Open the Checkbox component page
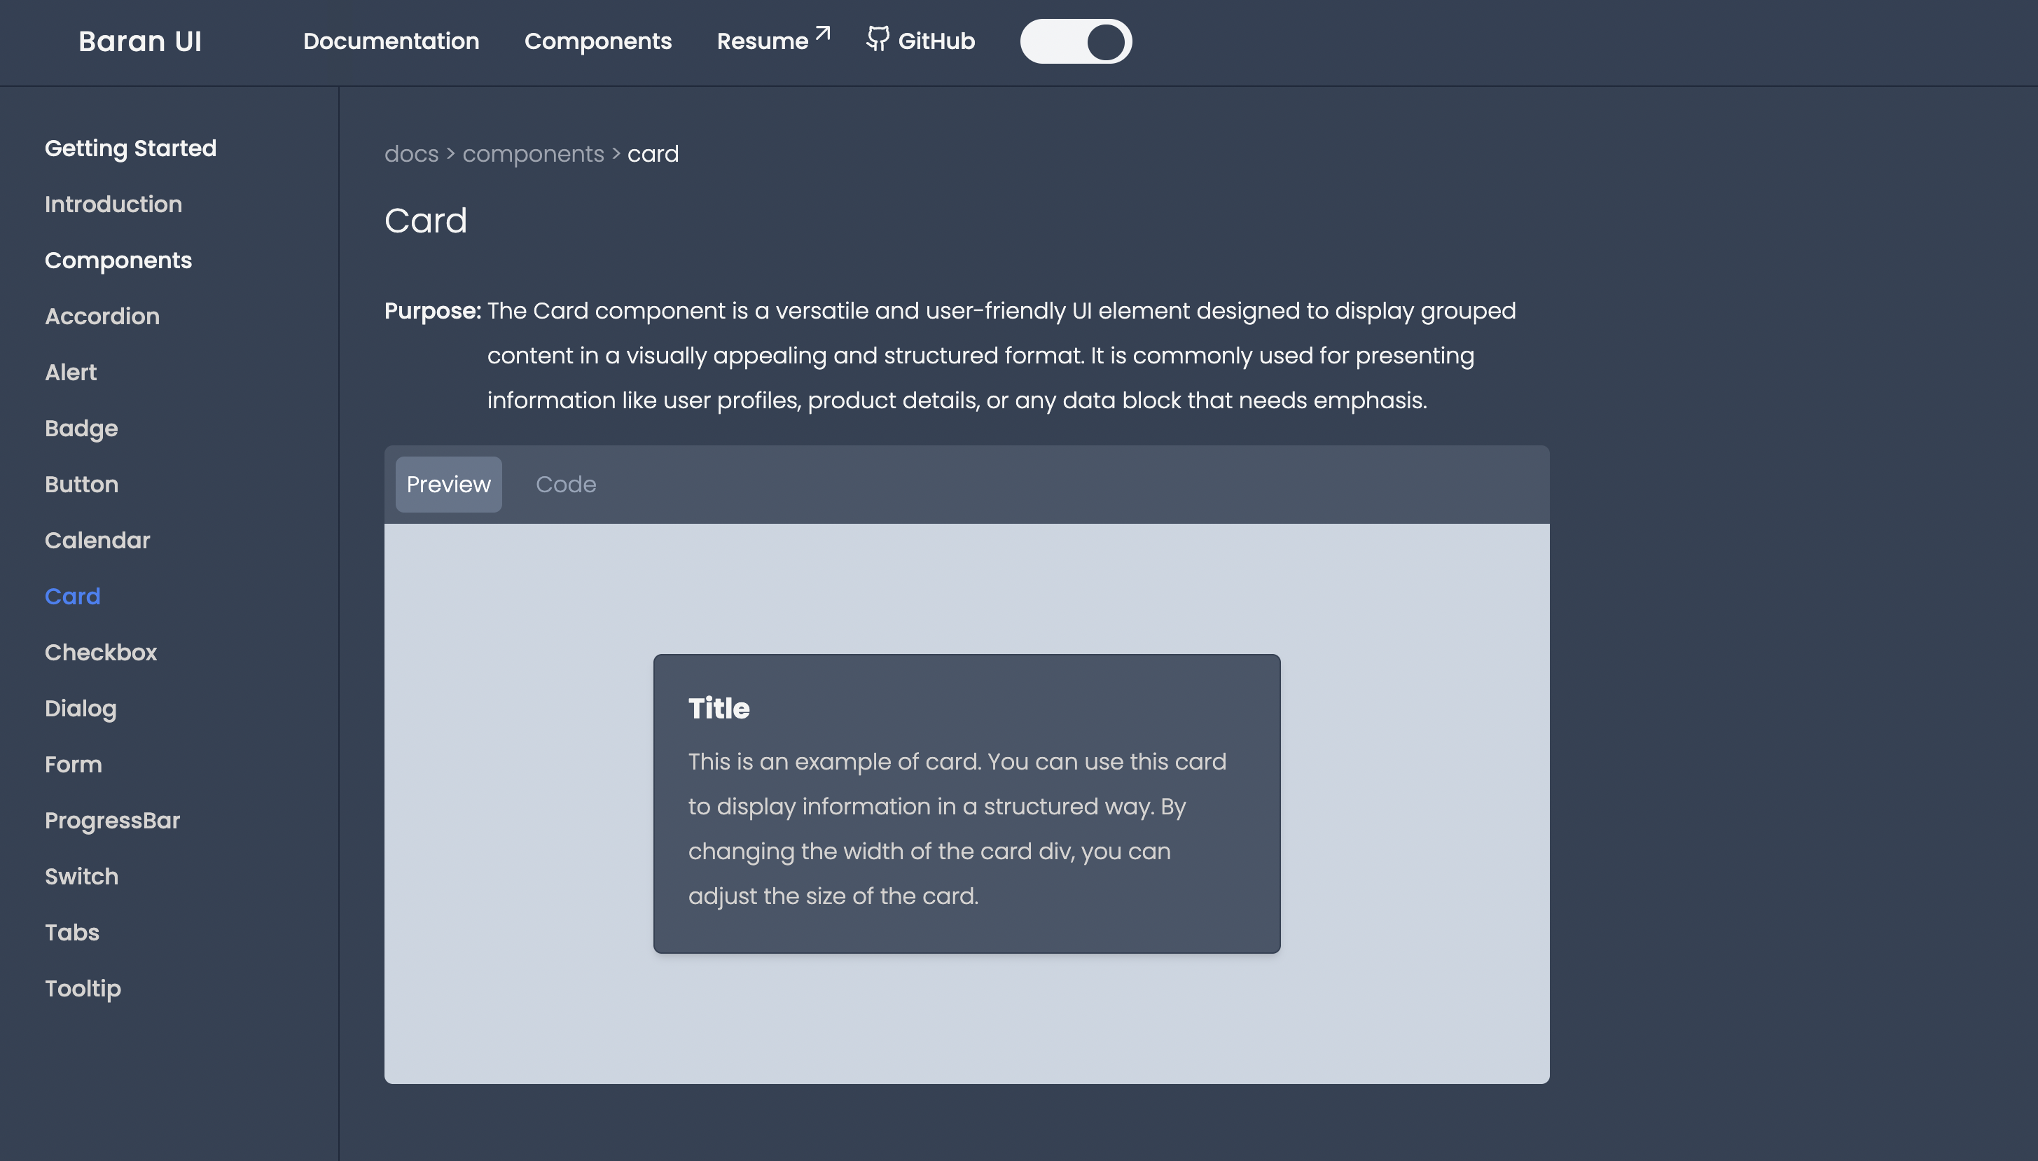 pyautogui.click(x=102, y=652)
